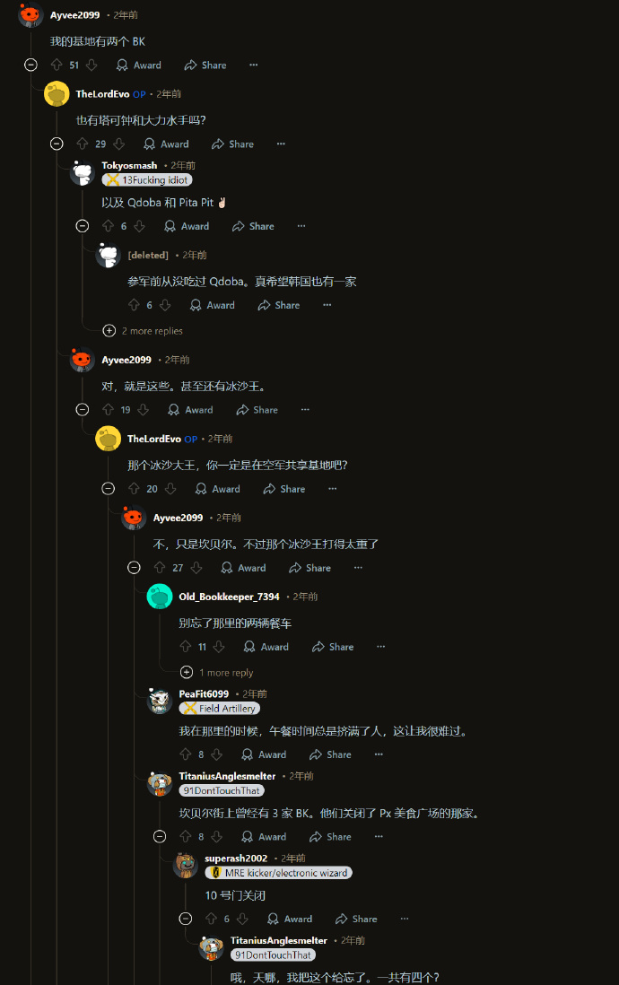Collapse TheLordEvo's comment with 20 points

tap(108, 489)
